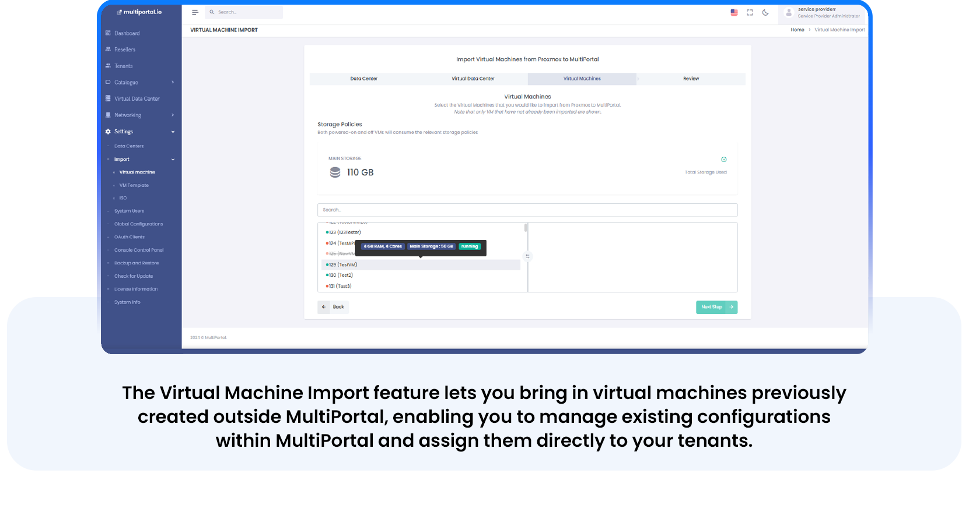Screen dimensions: 969x519
Task: Open Data Centers under Settings
Action: (x=129, y=146)
